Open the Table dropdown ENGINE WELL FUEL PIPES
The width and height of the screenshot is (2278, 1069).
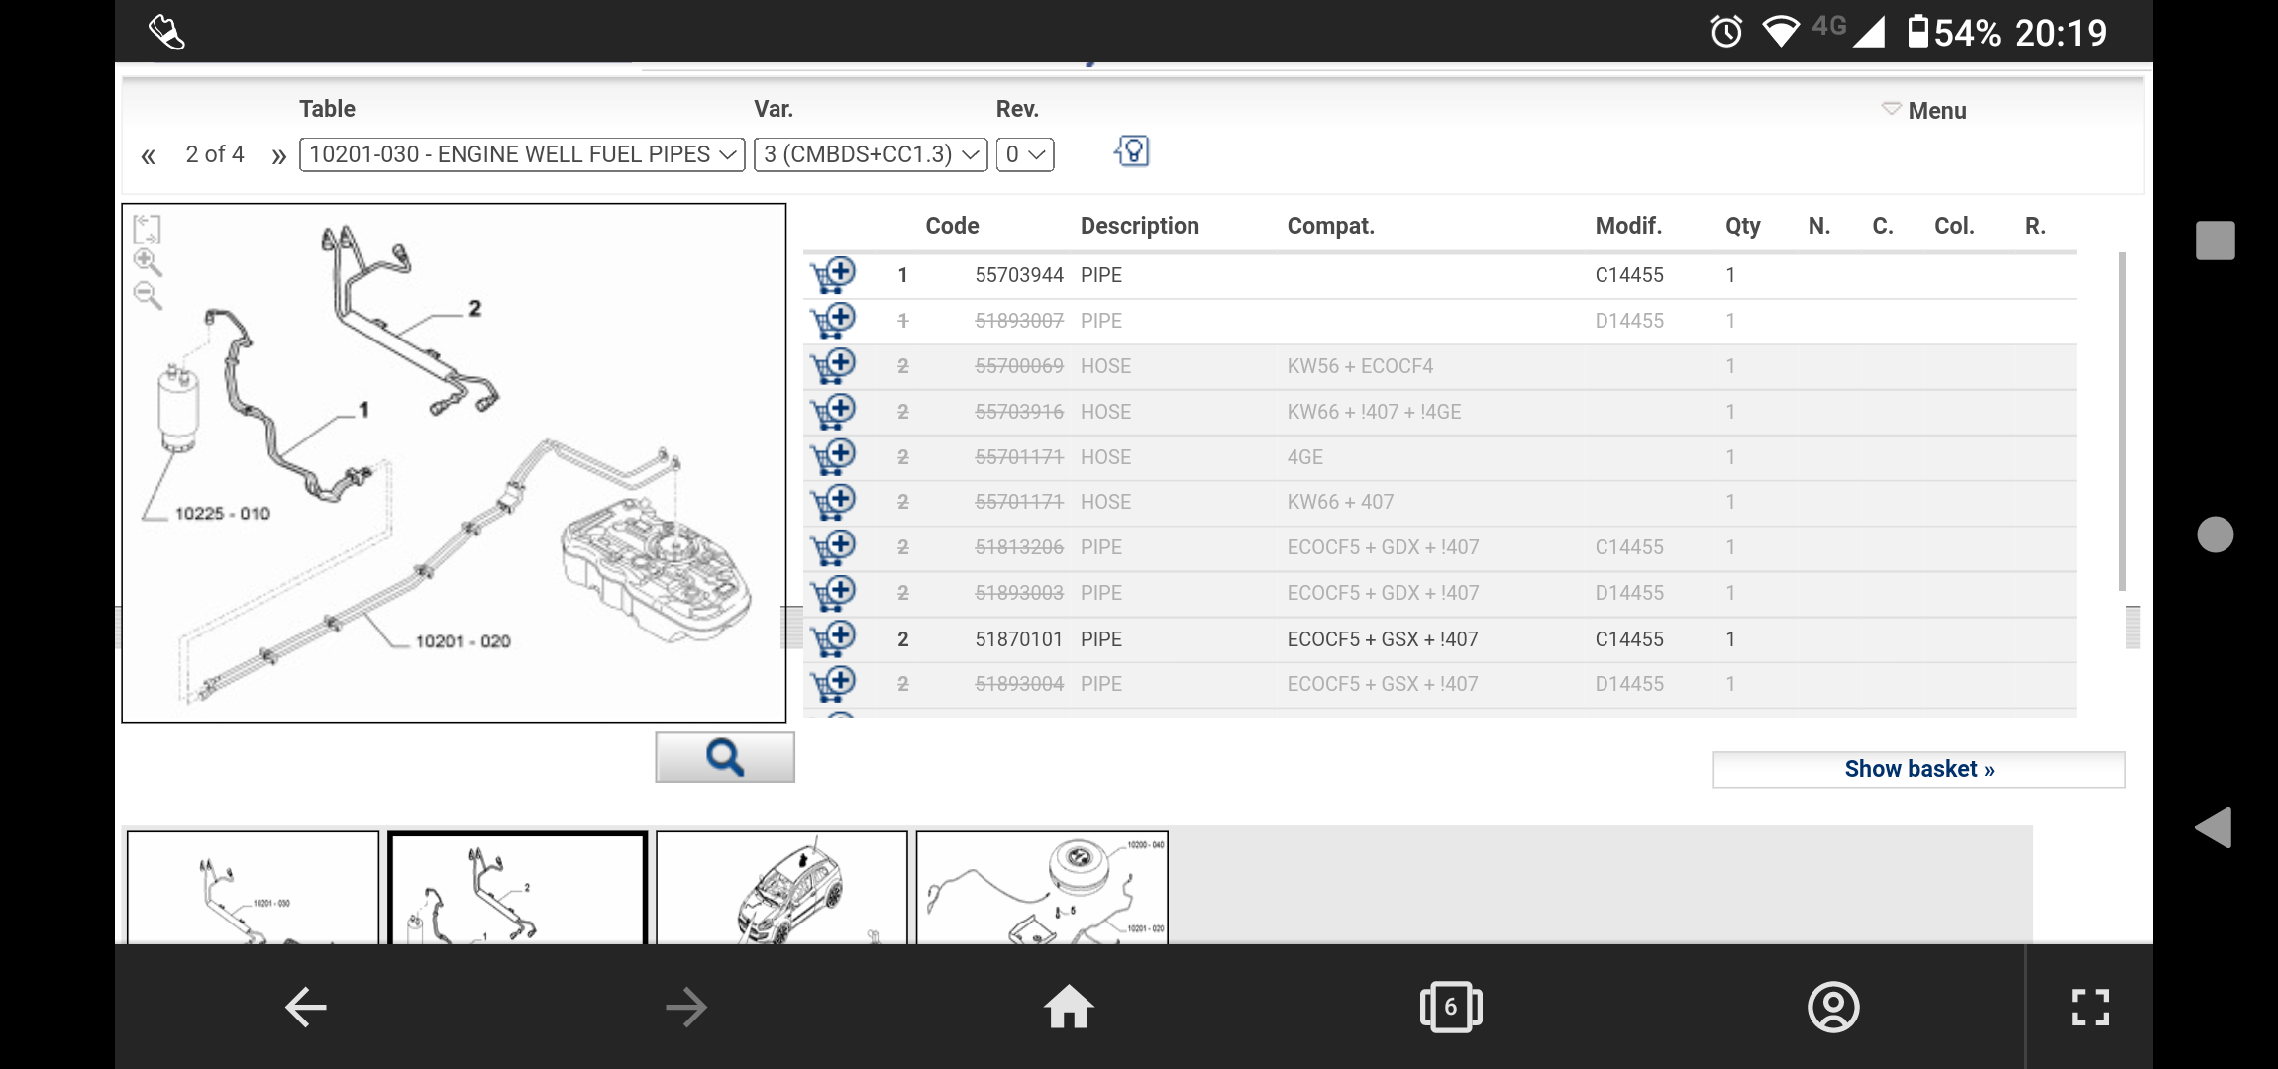pos(522,154)
